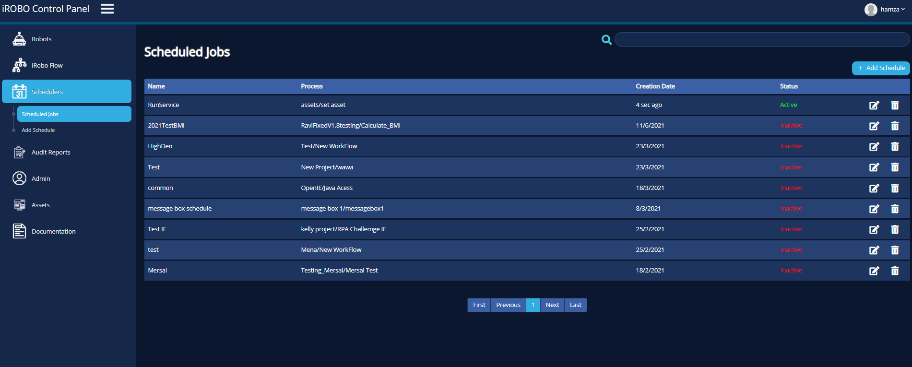Select Add Schedule submenu item
The height and width of the screenshot is (367, 912).
[38, 130]
